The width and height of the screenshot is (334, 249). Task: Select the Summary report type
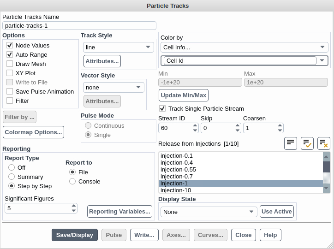pyautogui.click(x=12, y=177)
